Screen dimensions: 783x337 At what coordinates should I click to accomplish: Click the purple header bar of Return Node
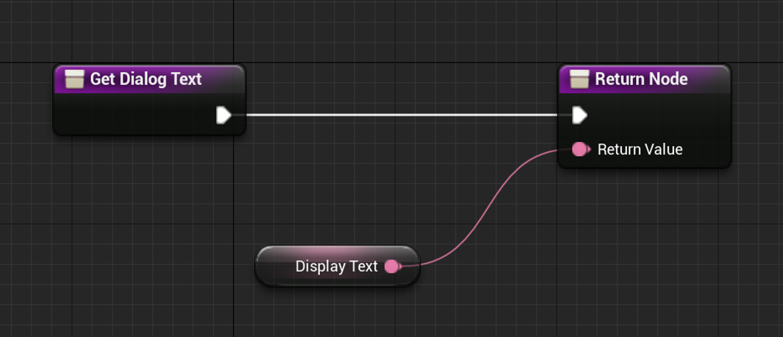pos(685,78)
